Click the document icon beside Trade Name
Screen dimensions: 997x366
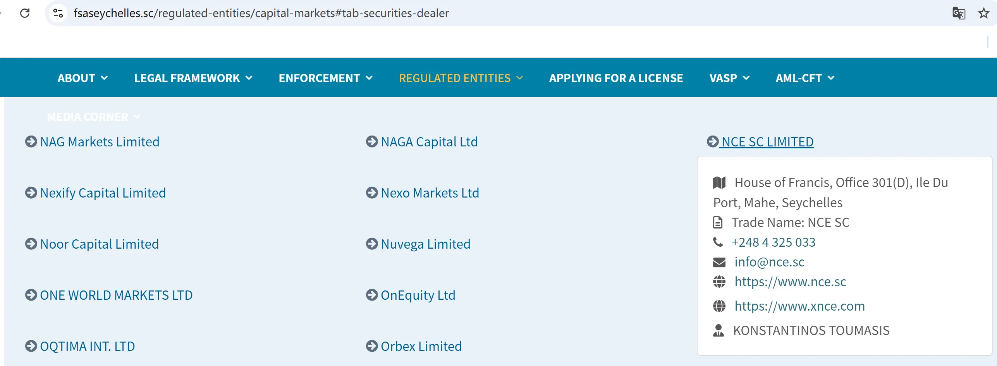pyautogui.click(x=718, y=223)
